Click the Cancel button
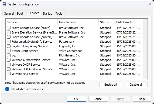154x104 pixels. pos(98,99)
